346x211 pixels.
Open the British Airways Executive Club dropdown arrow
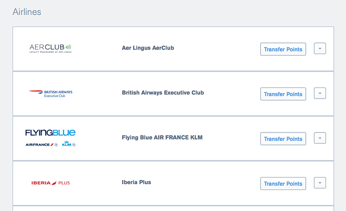320,93
